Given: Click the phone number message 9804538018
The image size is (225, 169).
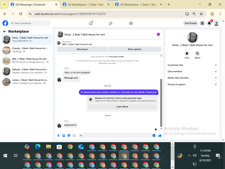Looking at the screenshot, I should [70, 125].
